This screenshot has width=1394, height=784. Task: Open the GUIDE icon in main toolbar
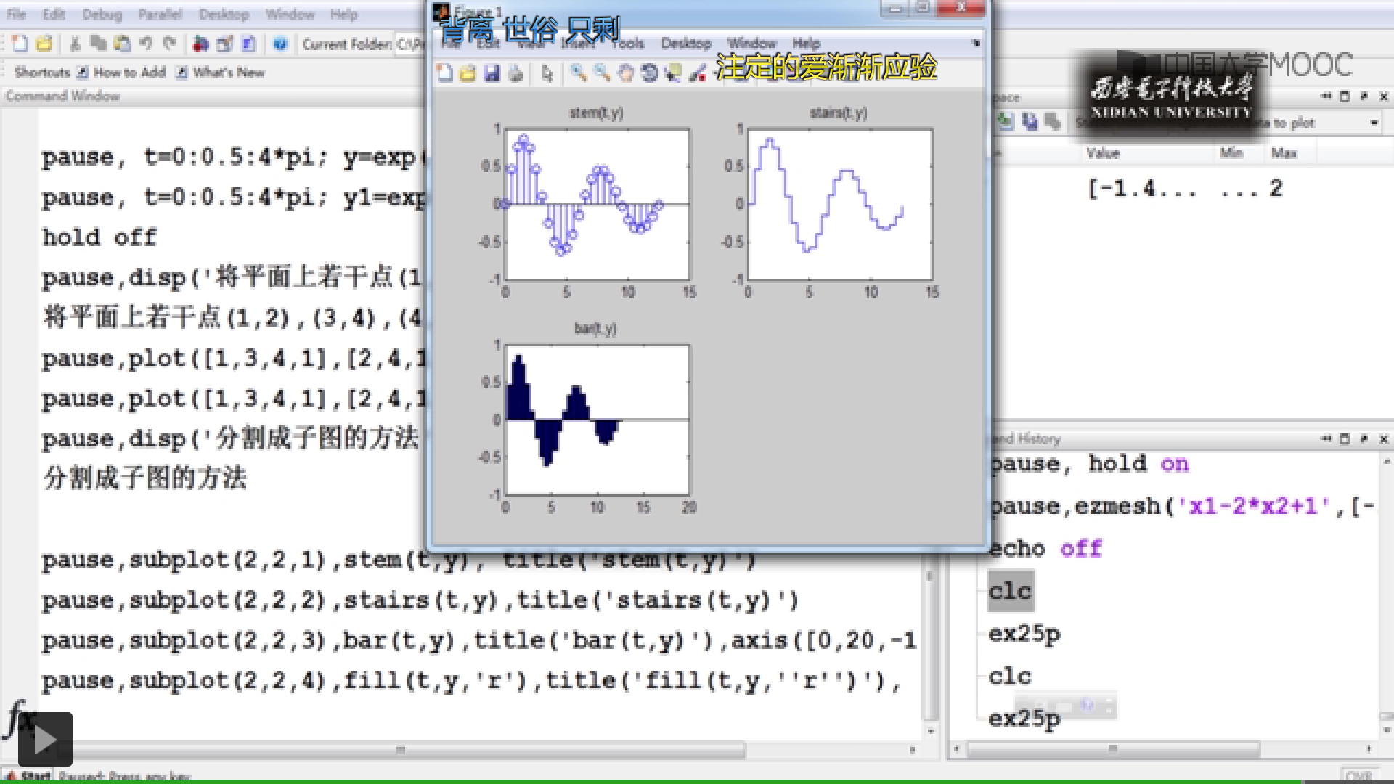(x=224, y=44)
